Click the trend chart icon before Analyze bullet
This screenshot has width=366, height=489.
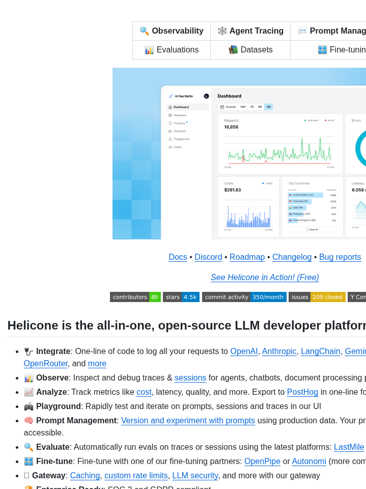click(29, 392)
